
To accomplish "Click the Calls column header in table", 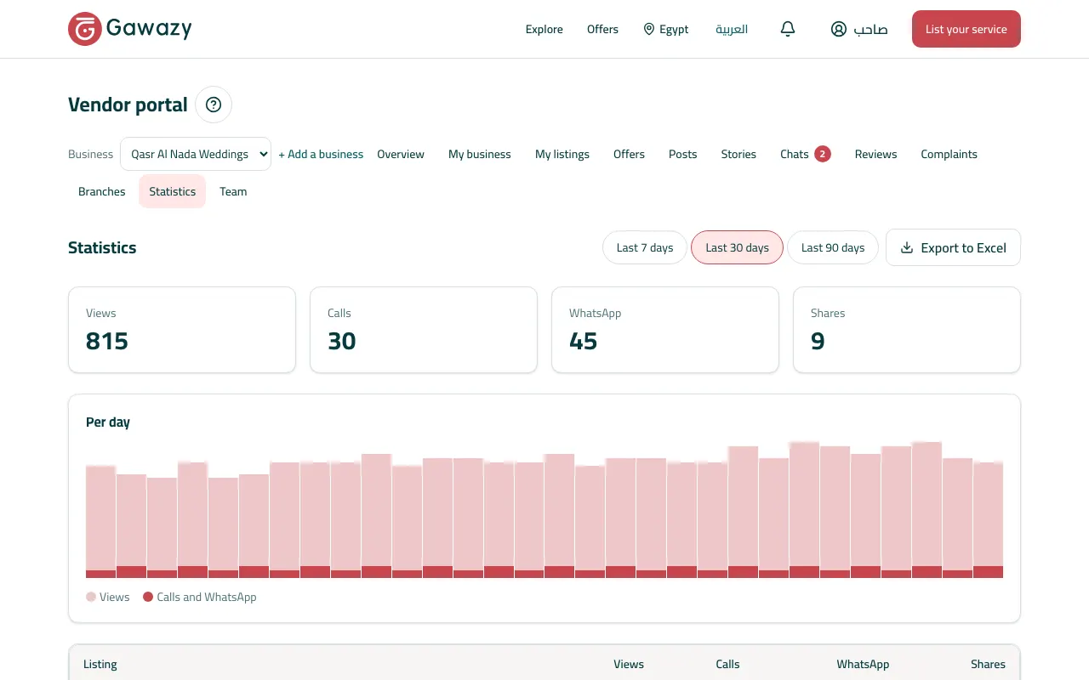I will [x=727, y=664].
